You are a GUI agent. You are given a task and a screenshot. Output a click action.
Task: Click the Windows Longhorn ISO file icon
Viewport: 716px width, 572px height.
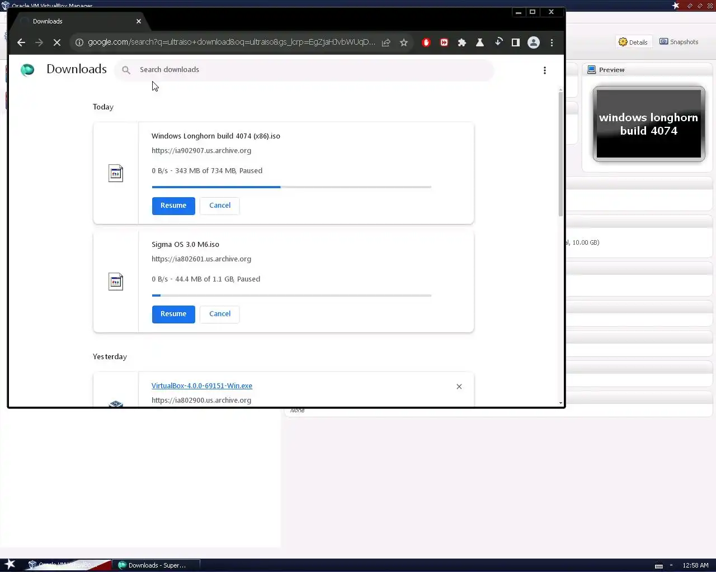pos(116,173)
